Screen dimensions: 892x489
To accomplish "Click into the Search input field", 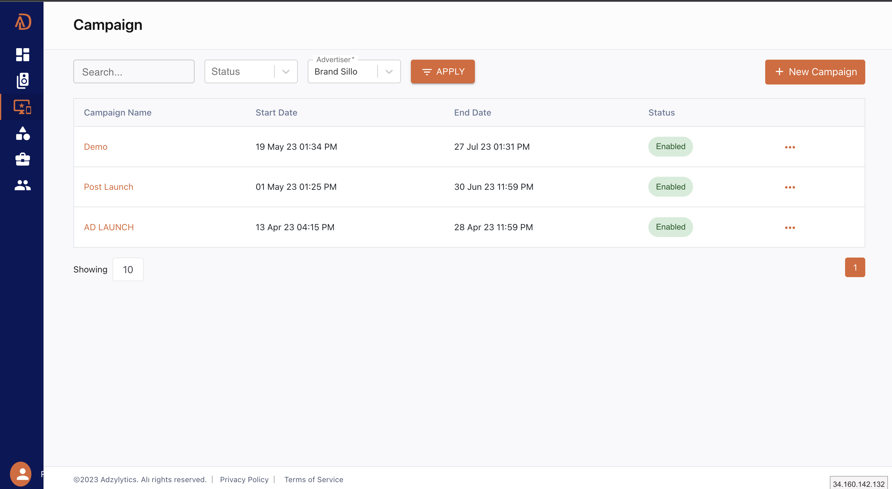I will pyautogui.click(x=134, y=72).
